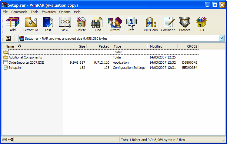This screenshot has height=144, width=227.
Task: Click modified date 14/03/2007 12:31
Action: pyautogui.click(x=162, y=68)
